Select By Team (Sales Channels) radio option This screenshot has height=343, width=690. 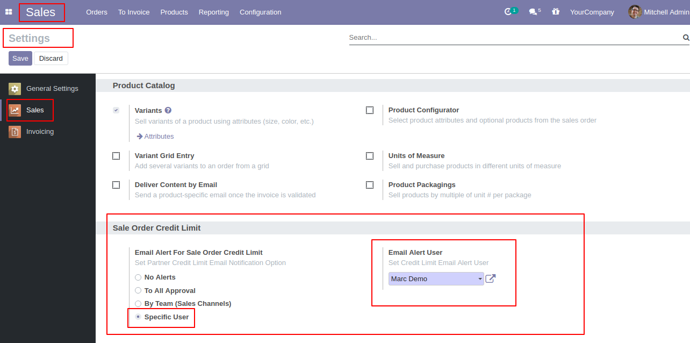pyautogui.click(x=138, y=304)
